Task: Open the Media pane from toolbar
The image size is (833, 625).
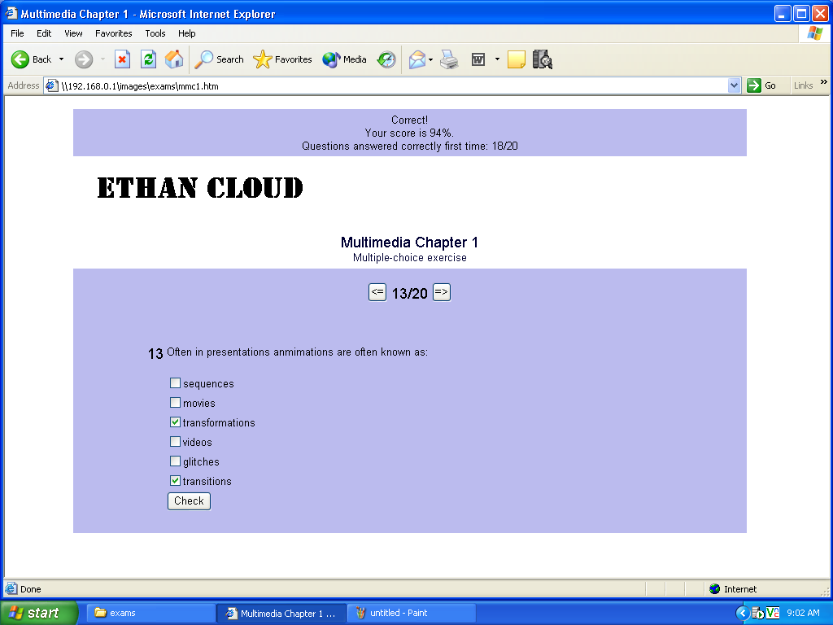Action: click(344, 59)
